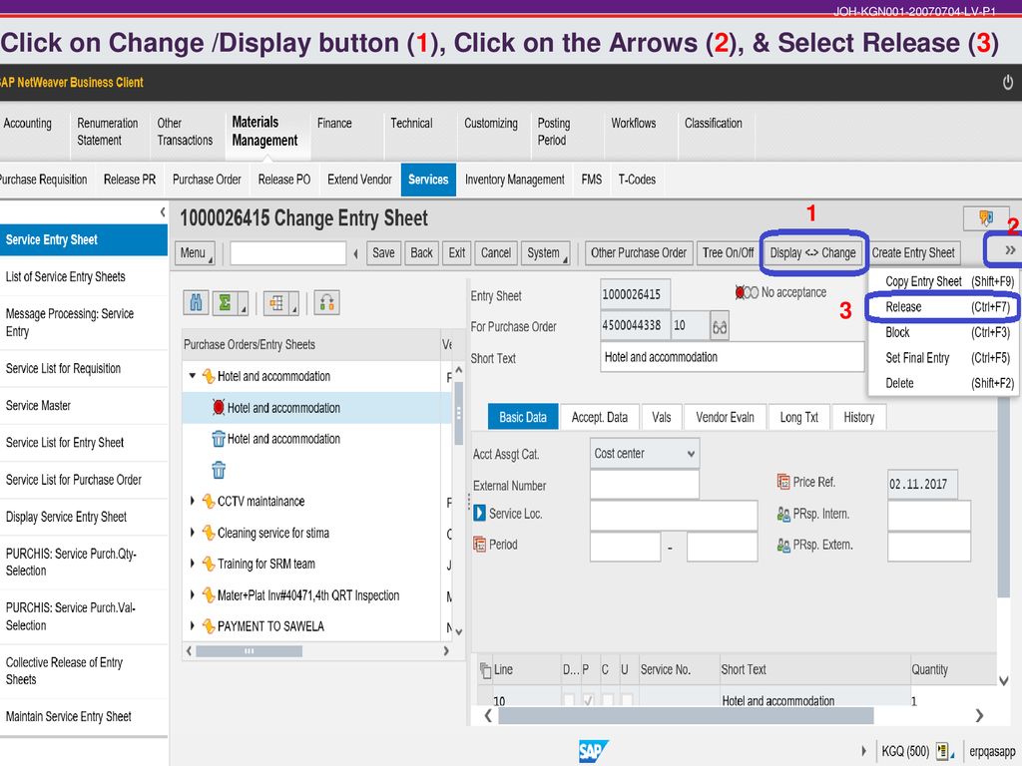Switch to the Long Txt tab

point(799,418)
